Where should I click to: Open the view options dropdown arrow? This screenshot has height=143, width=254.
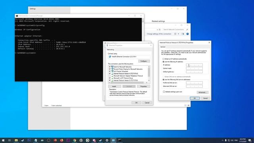(x=178, y=34)
